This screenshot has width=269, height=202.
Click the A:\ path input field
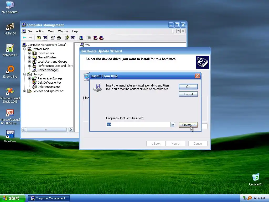(x=138, y=124)
